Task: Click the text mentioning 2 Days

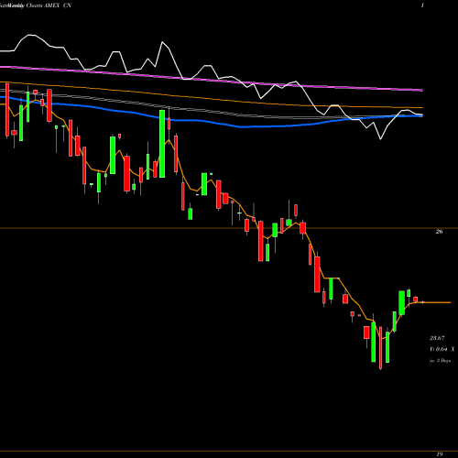Action: pos(441,361)
